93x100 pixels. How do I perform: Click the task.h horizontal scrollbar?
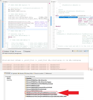coord(63,48)
